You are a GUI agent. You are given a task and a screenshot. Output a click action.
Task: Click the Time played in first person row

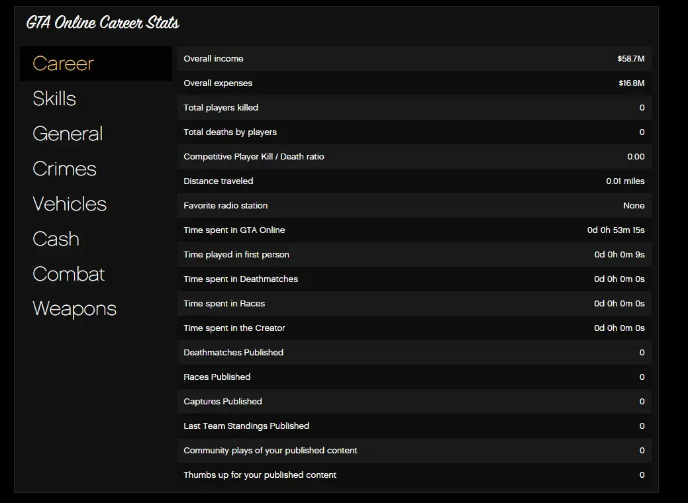point(414,255)
